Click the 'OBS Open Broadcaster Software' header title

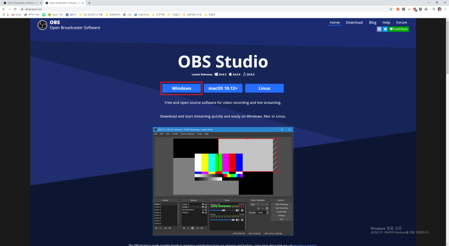(x=75, y=25)
